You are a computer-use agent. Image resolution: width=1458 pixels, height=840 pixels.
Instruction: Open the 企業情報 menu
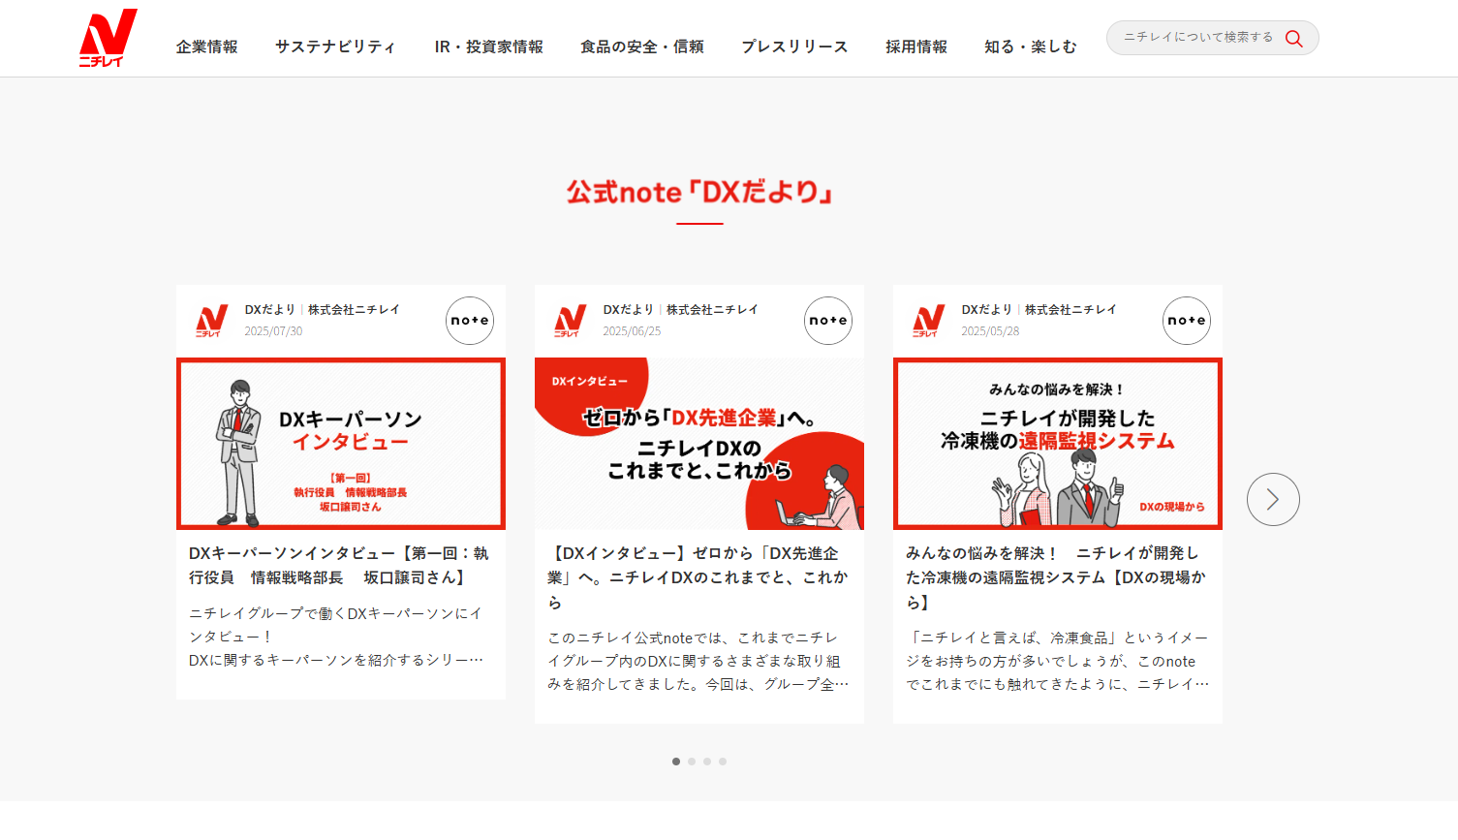tap(206, 47)
